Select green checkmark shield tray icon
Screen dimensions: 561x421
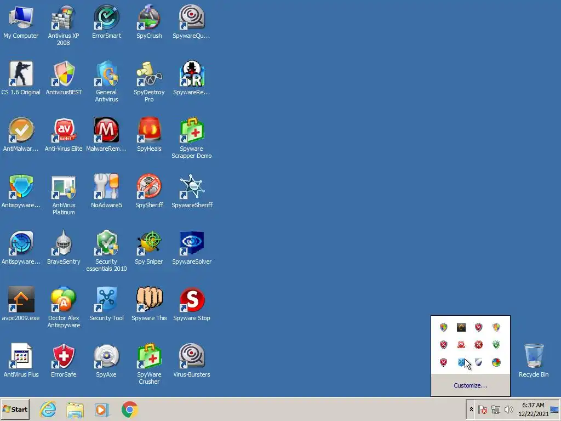coord(496,345)
